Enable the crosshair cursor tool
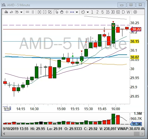This screenshot has width=148, height=139. pos(67,12)
